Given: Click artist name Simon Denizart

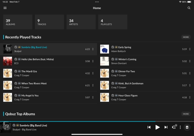Looking at the screenshot, I should 119,63.
